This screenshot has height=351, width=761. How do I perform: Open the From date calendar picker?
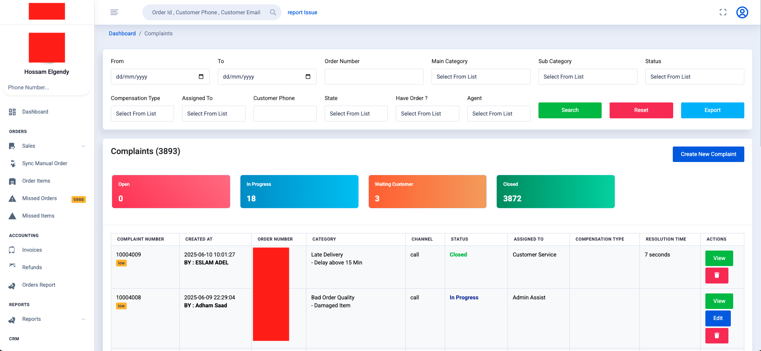pyautogui.click(x=201, y=77)
